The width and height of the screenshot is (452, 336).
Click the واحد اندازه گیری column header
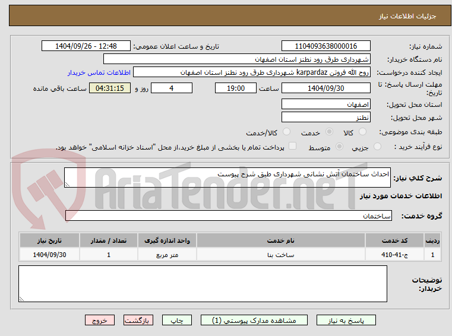coord(167,240)
